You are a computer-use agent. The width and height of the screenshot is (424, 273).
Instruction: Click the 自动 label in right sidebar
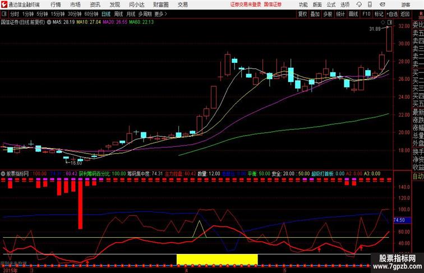pyautogui.click(x=418, y=177)
